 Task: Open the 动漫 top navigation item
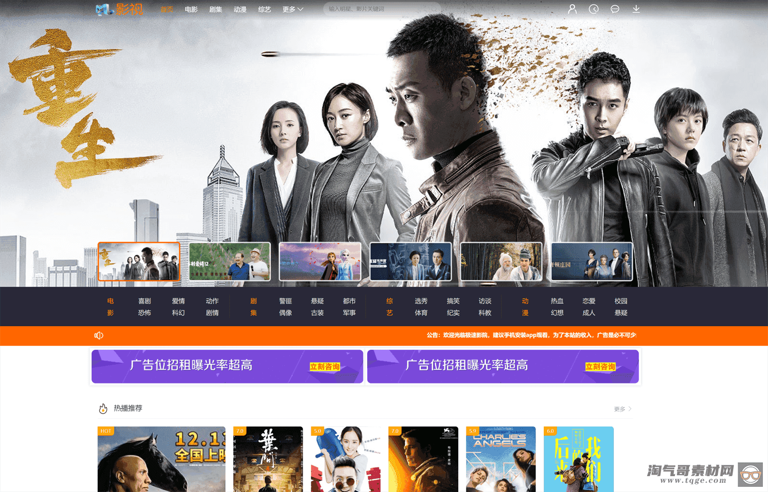(x=240, y=9)
